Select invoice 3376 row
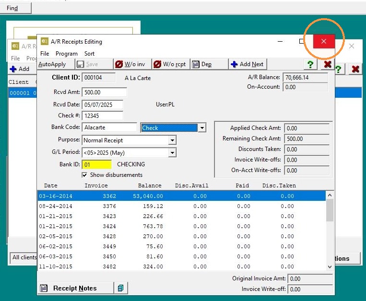Screen dimensions: 366x301 tap(182, 206)
